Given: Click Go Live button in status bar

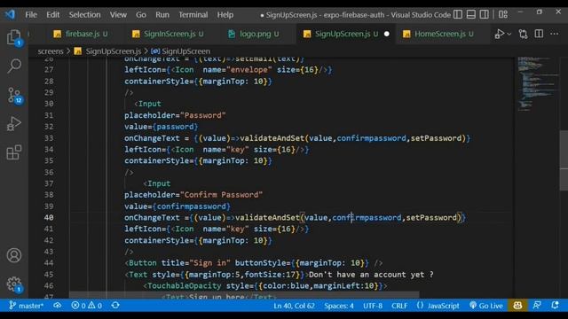Looking at the screenshot, I should (x=486, y=306).
